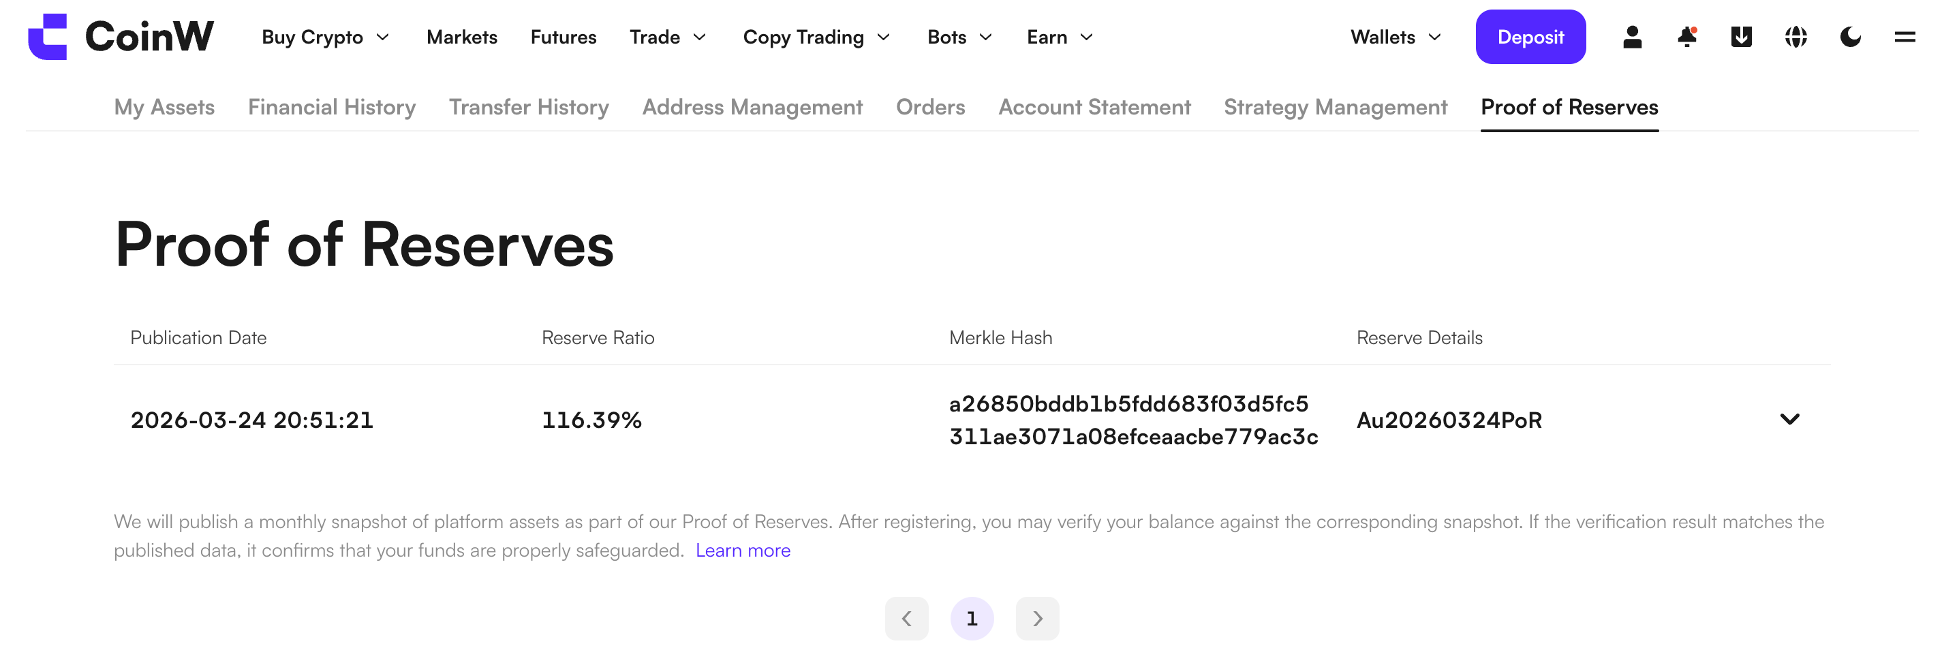The height and width of the screenshot is (665, 1942).
Task: Expand the Buy Crypto dropdown
Action: pos(325,37)
